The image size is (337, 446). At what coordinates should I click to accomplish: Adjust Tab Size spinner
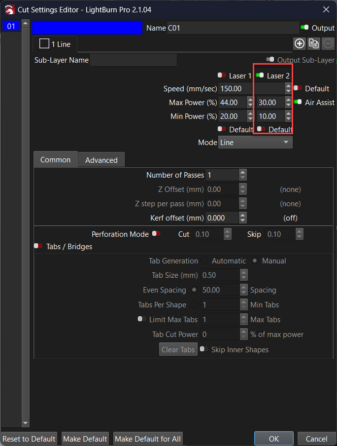[x=243, y=275]
